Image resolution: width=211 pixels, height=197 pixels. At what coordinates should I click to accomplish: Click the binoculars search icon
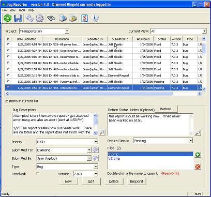tap(51, 18)
